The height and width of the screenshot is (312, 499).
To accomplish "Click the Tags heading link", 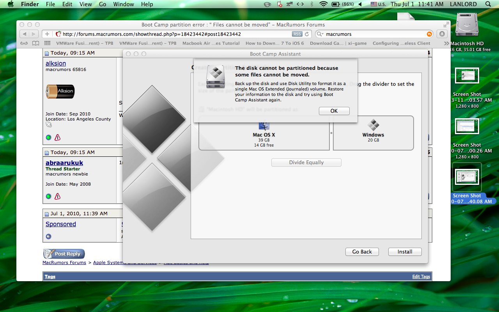I will [x=50, y=277].
